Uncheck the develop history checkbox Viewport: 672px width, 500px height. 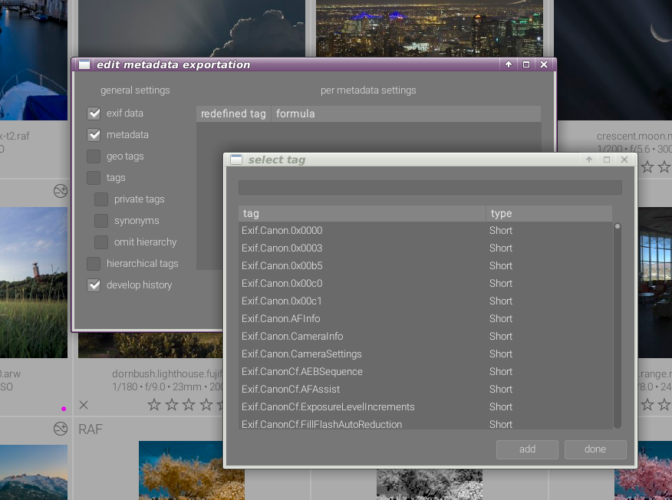coord(94,285)
